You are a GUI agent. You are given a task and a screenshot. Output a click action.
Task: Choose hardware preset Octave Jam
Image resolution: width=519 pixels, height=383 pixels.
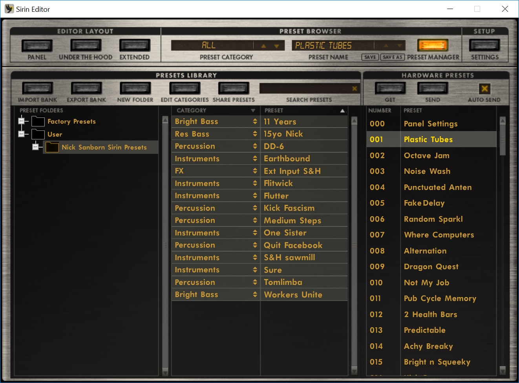pyautogui.click(x=431, y=155)
